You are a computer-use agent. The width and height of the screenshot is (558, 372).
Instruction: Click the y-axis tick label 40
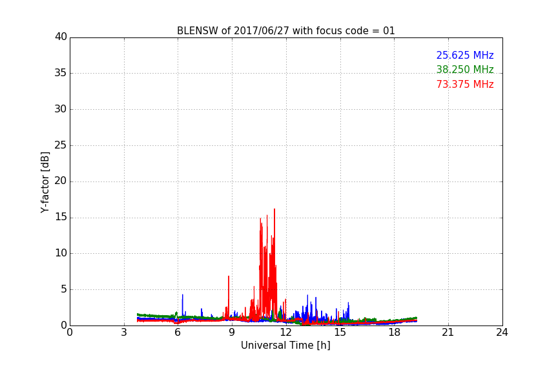tap(61, 37)
